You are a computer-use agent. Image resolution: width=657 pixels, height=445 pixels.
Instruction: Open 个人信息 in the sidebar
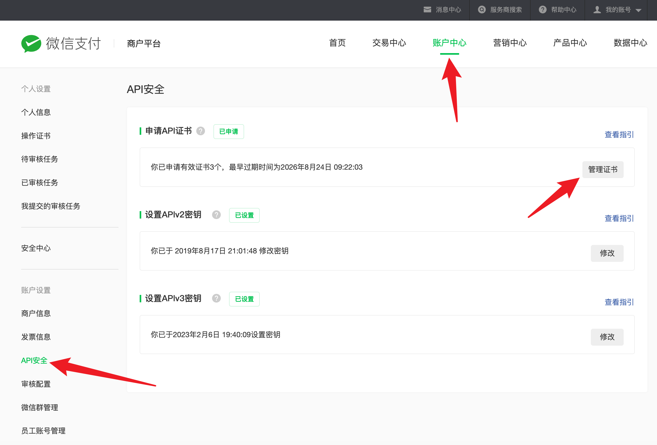pyautogui.click(x=36, y=112)
